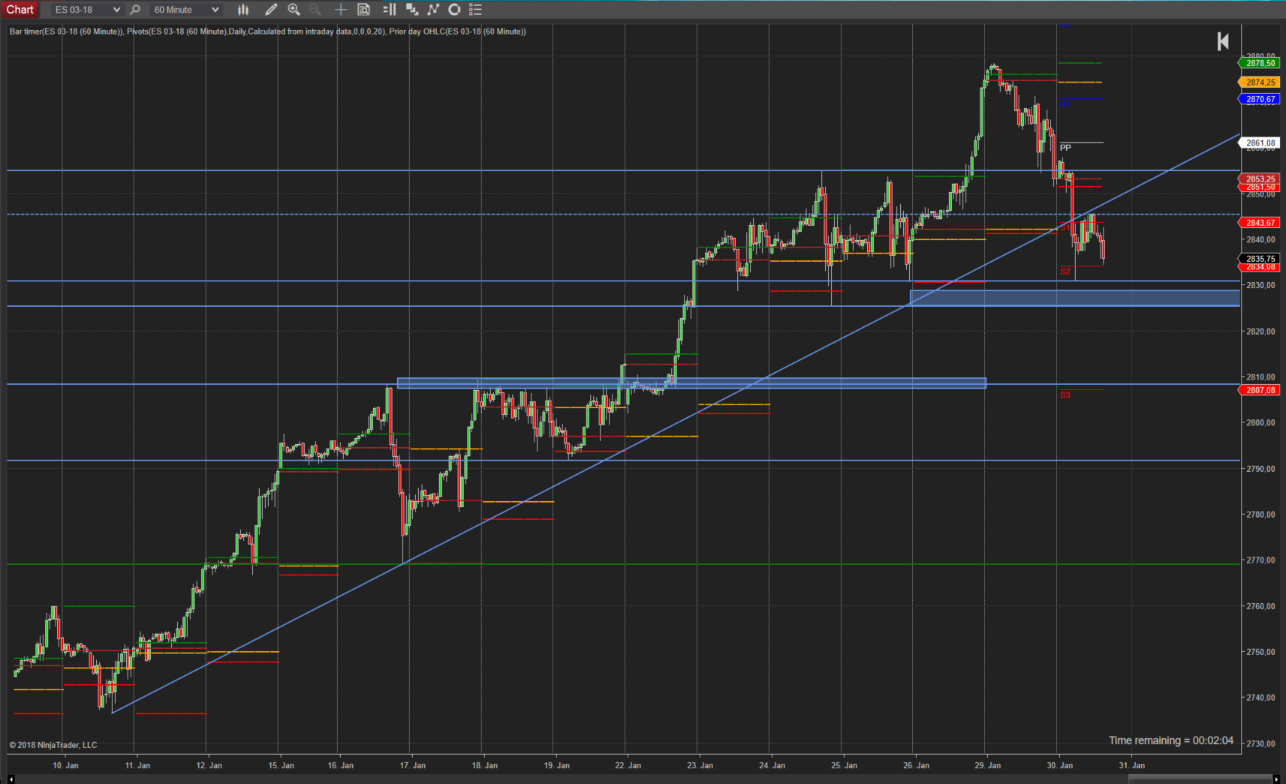Click the orange 2874,25 price marker
The image size is (1286, 784).
1259,83
